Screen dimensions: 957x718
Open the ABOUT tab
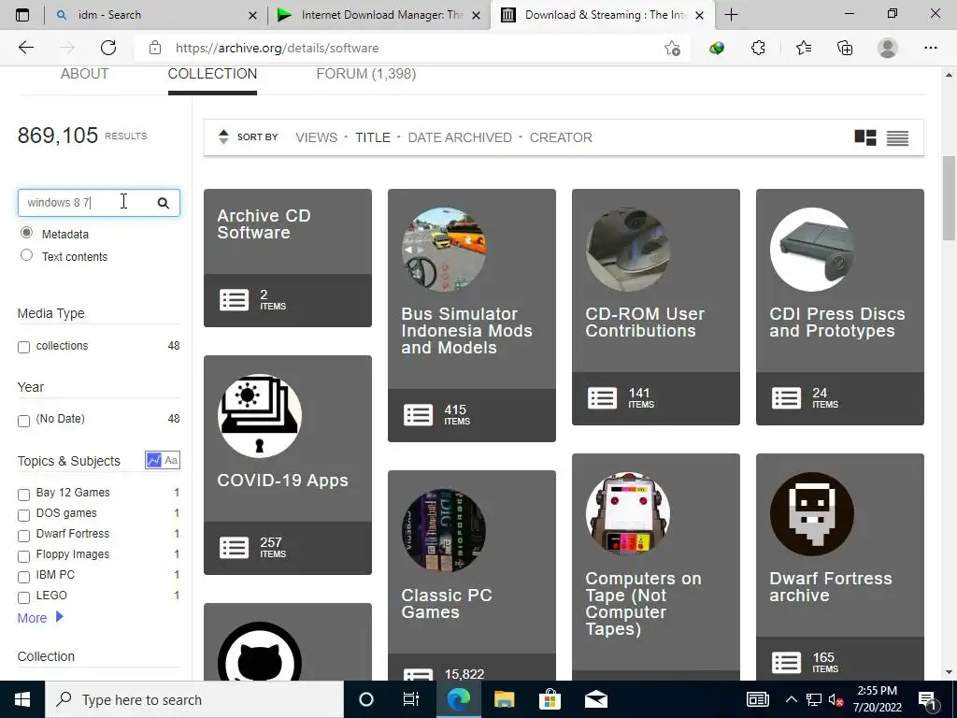[x=84, y=74]
